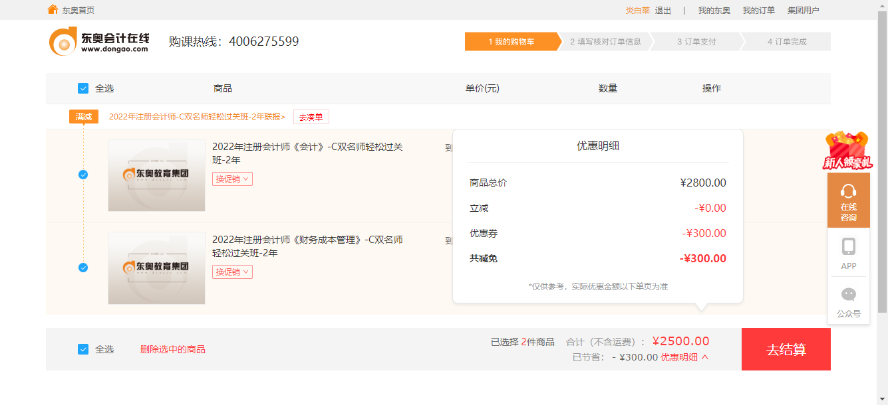Screen dimensions: 888x405
Task: Click the 东奥会计在线 logo
Action: [x=99, y=41]
